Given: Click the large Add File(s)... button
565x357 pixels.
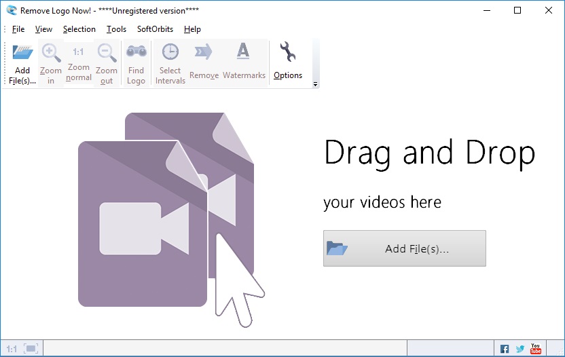Looking at the screenshot, I should [404, 248].
